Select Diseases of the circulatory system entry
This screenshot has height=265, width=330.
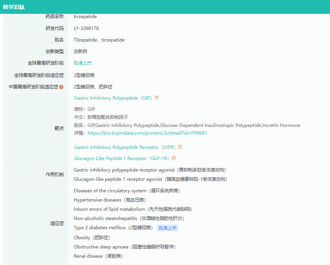tap(127, 191)
